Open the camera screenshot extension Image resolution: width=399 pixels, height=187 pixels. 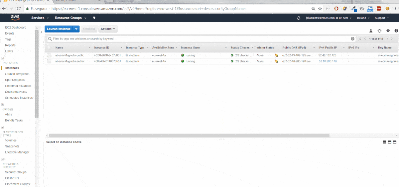tap(362, 9)
